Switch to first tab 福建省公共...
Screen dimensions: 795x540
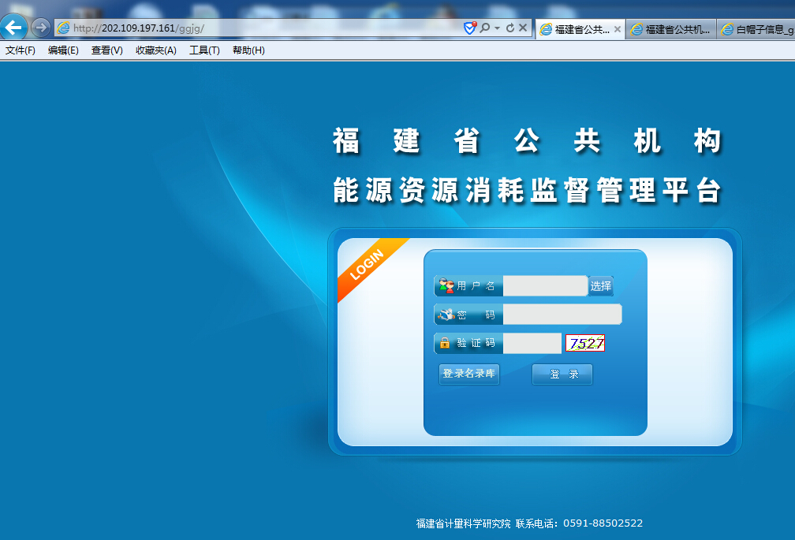(581, 29)
